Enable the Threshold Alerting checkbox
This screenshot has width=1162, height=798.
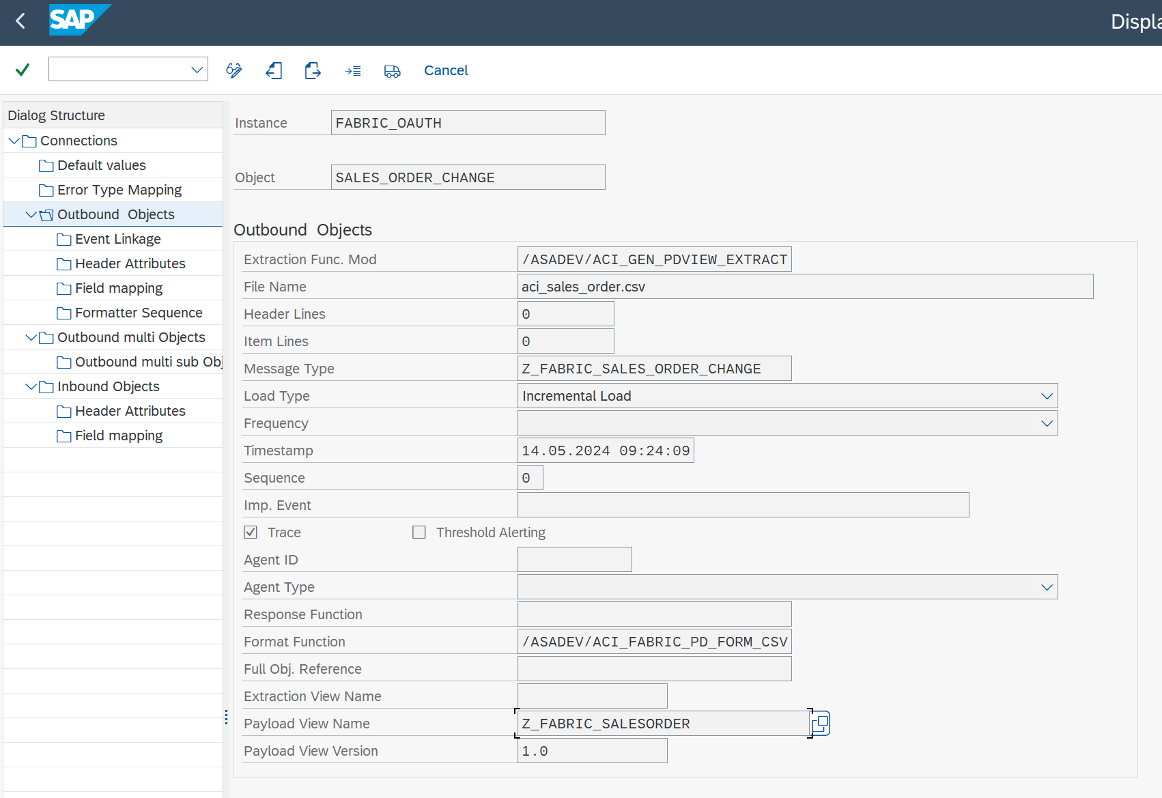[419, 532]
